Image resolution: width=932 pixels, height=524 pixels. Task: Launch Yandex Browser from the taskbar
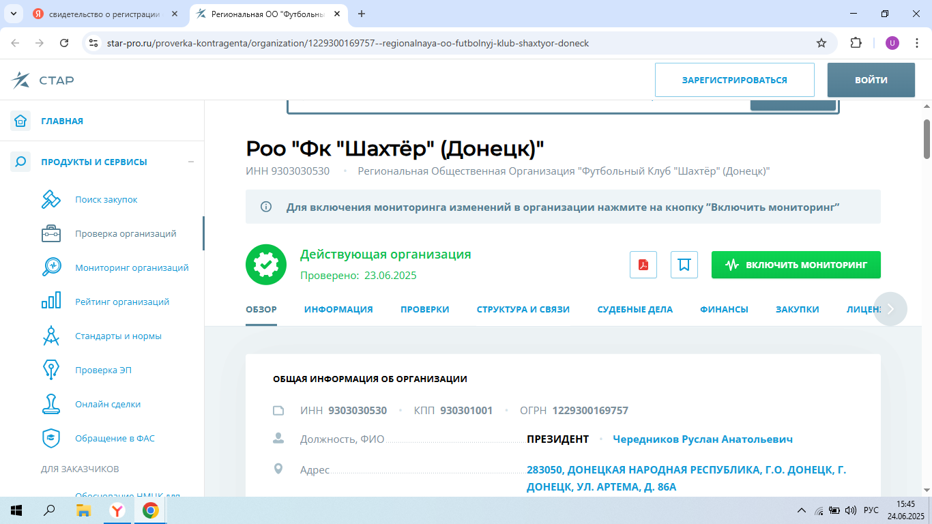coord(117,510)
